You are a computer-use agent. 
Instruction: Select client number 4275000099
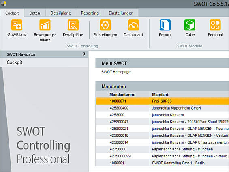click(120, 156)
